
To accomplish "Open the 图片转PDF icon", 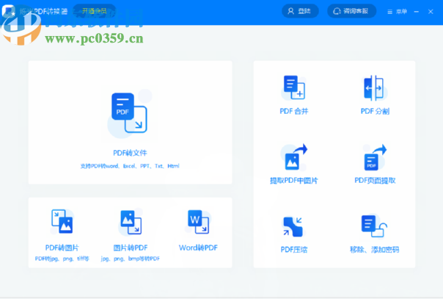I will click(x=131, y=222).
